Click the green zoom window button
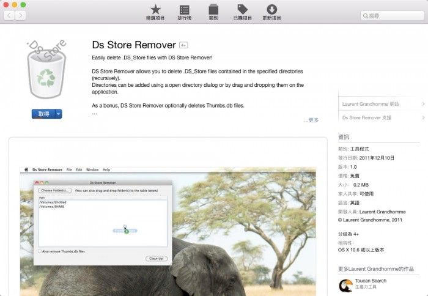428x296 pixels. 23,5
